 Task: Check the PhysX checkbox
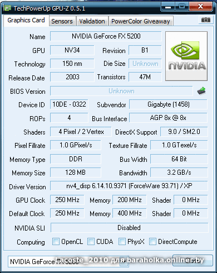click(122, 242)
